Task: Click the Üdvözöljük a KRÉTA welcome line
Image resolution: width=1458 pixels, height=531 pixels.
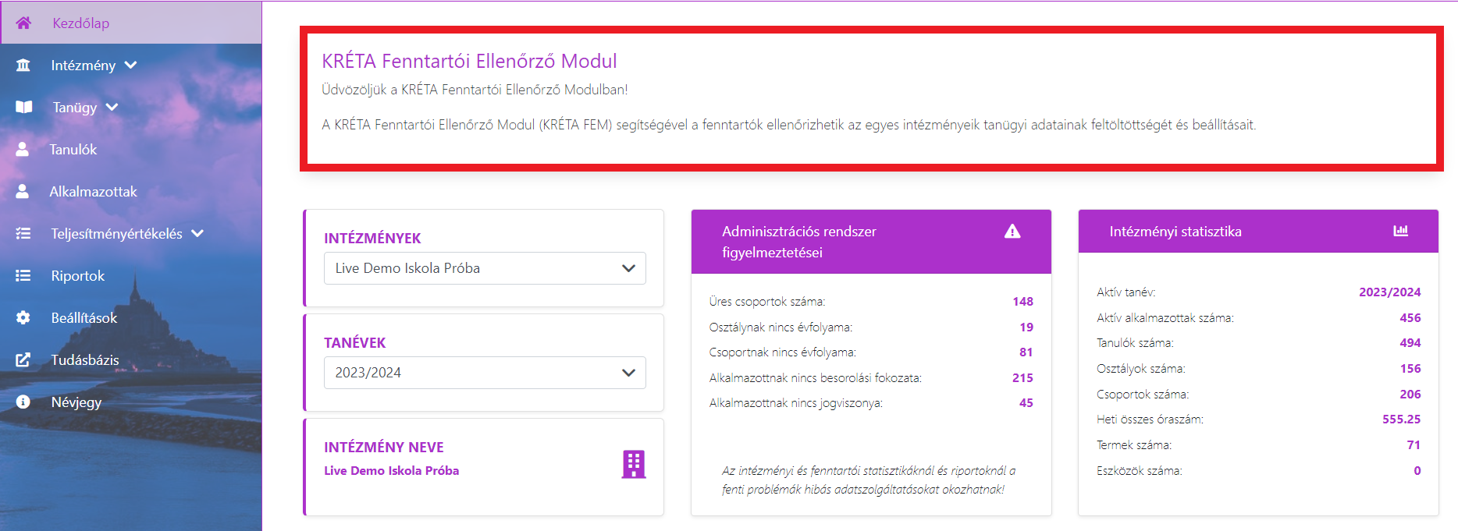Action: 475,90
